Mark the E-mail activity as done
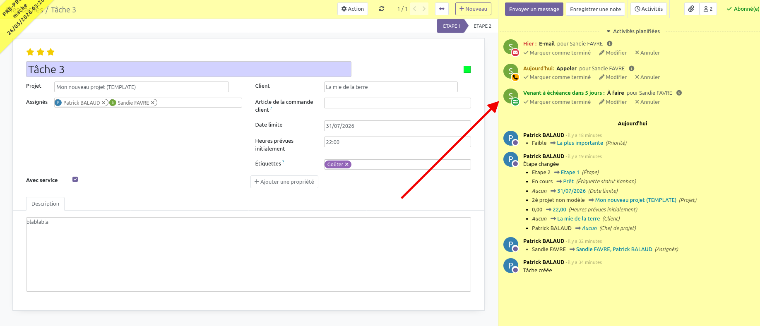This screenshot has width=760, height=326. point(557,53)
